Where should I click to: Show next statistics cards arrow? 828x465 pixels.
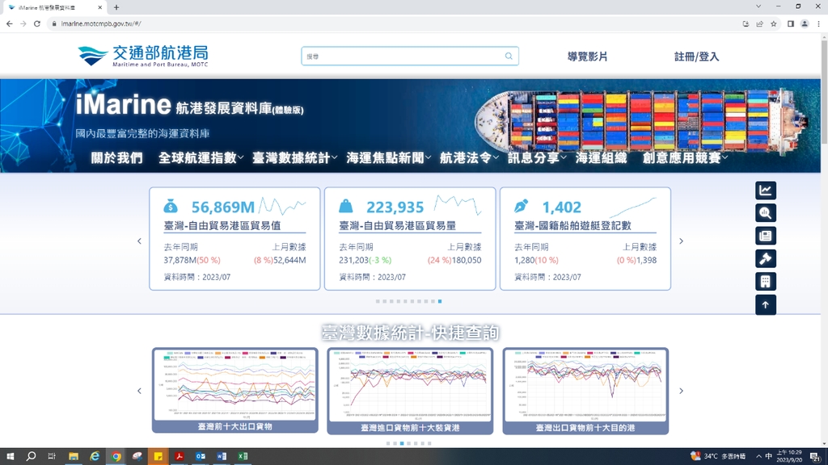point(681,241)
